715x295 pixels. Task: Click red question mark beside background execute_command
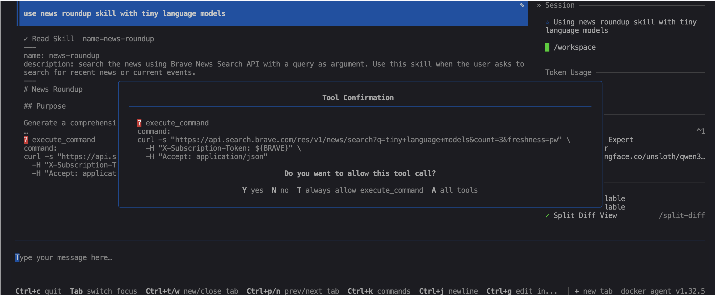click(x=26, y=140)
